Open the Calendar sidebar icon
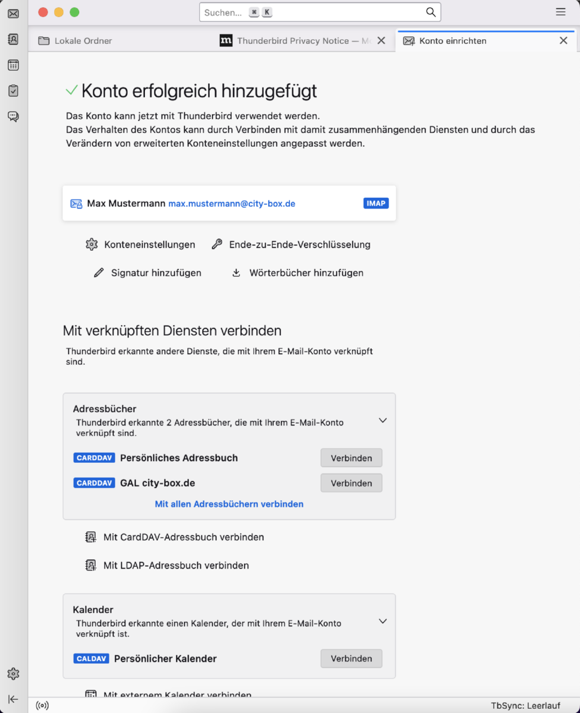Viewport: 580px width, 713px height. [x=13, y=65]
